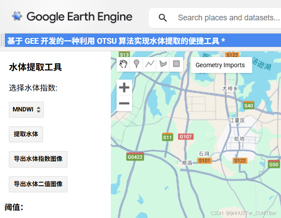The width and height of the screenshot is (281, 218).
Task: Click the S40 road marker on map
Action: click(249, 106)
